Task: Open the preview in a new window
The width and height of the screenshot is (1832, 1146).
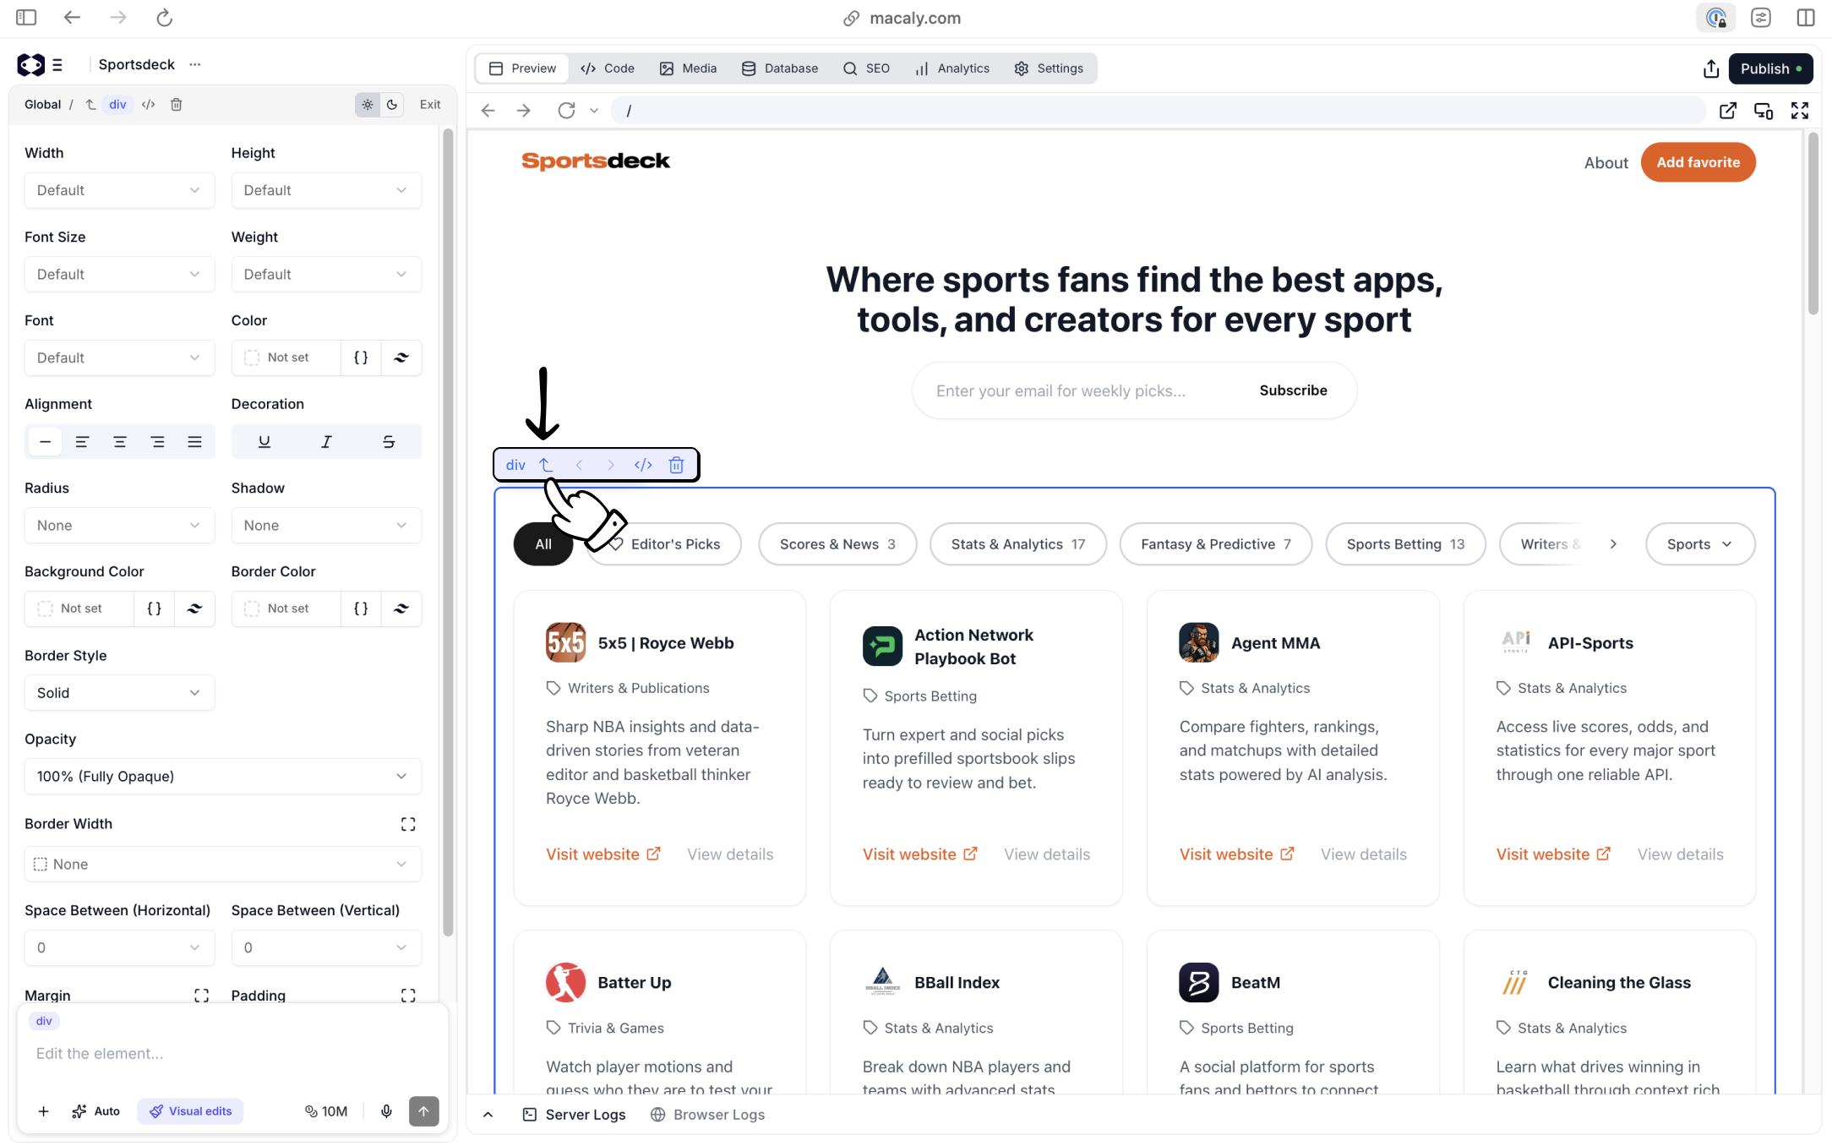Action: click(1728, 111)
